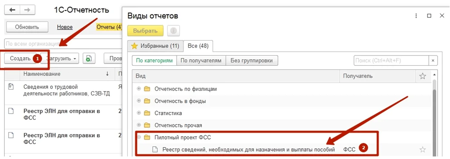This screenshot has height=159, width=450.
Task: Select the Отчетность прочая tree item
Action: [x=178, y=125]
